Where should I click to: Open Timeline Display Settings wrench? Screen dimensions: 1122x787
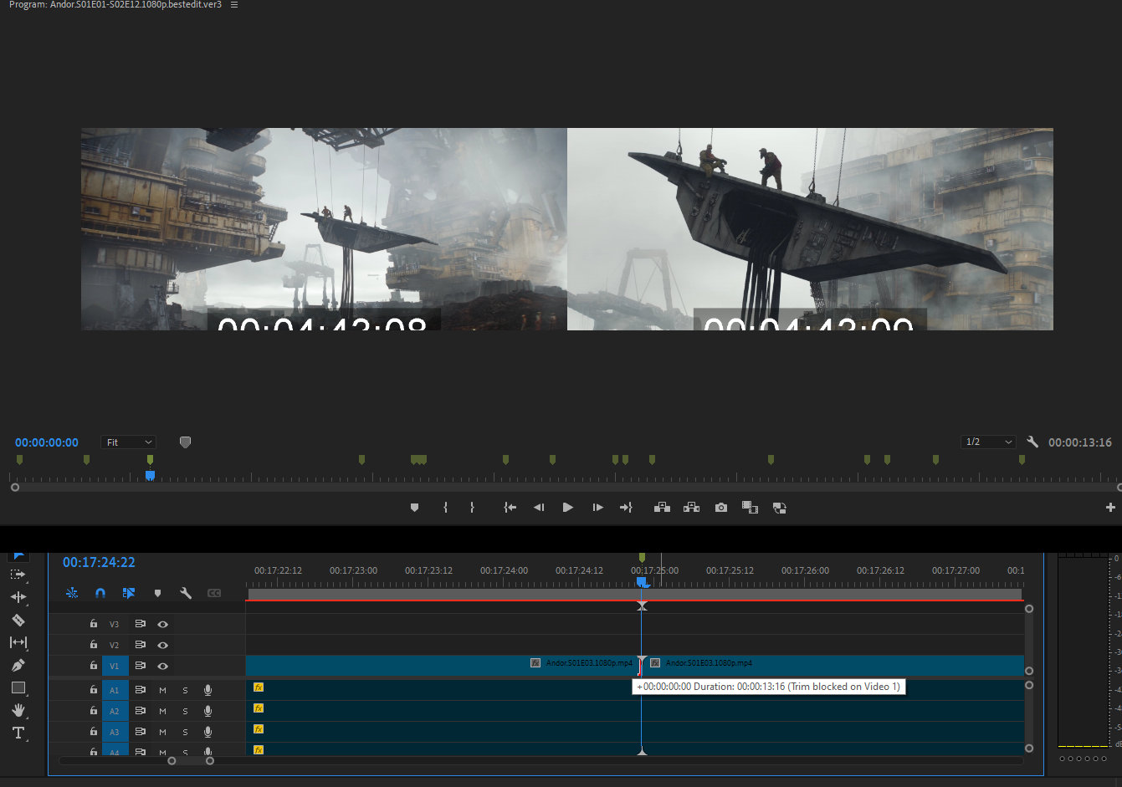tap(186, 593)
